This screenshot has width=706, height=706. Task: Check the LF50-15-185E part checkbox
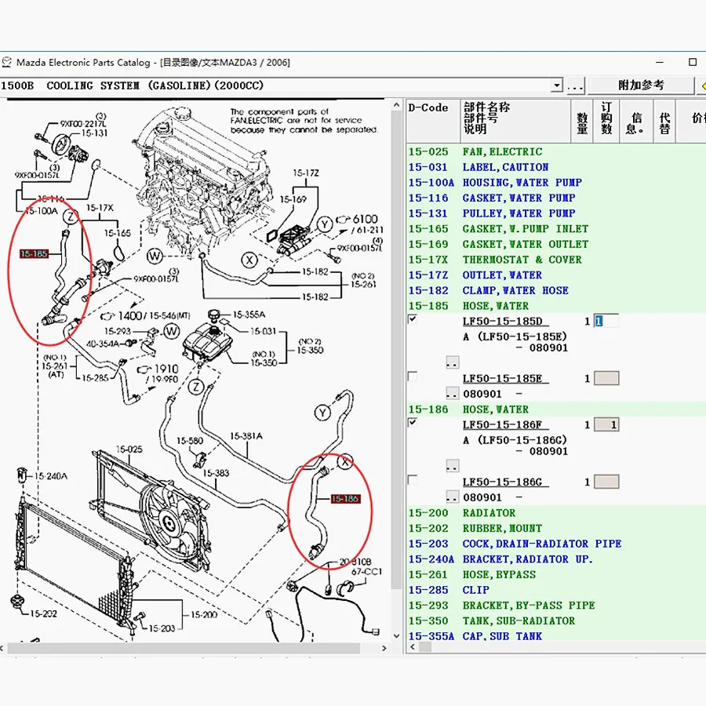(x=412, y=377)
